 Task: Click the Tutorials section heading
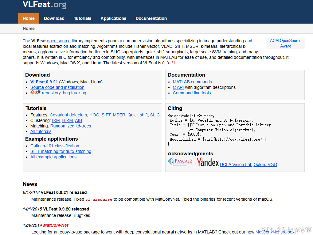36,108
